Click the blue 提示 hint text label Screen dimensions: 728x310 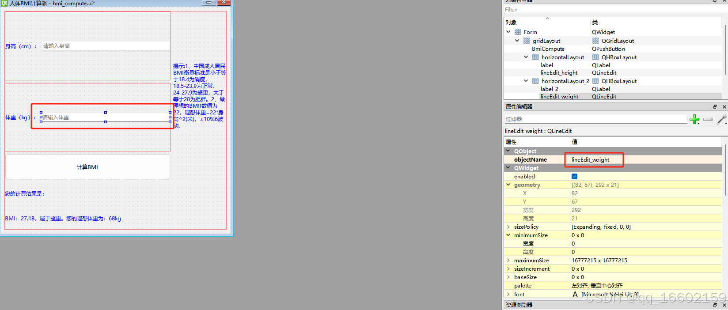199,96
